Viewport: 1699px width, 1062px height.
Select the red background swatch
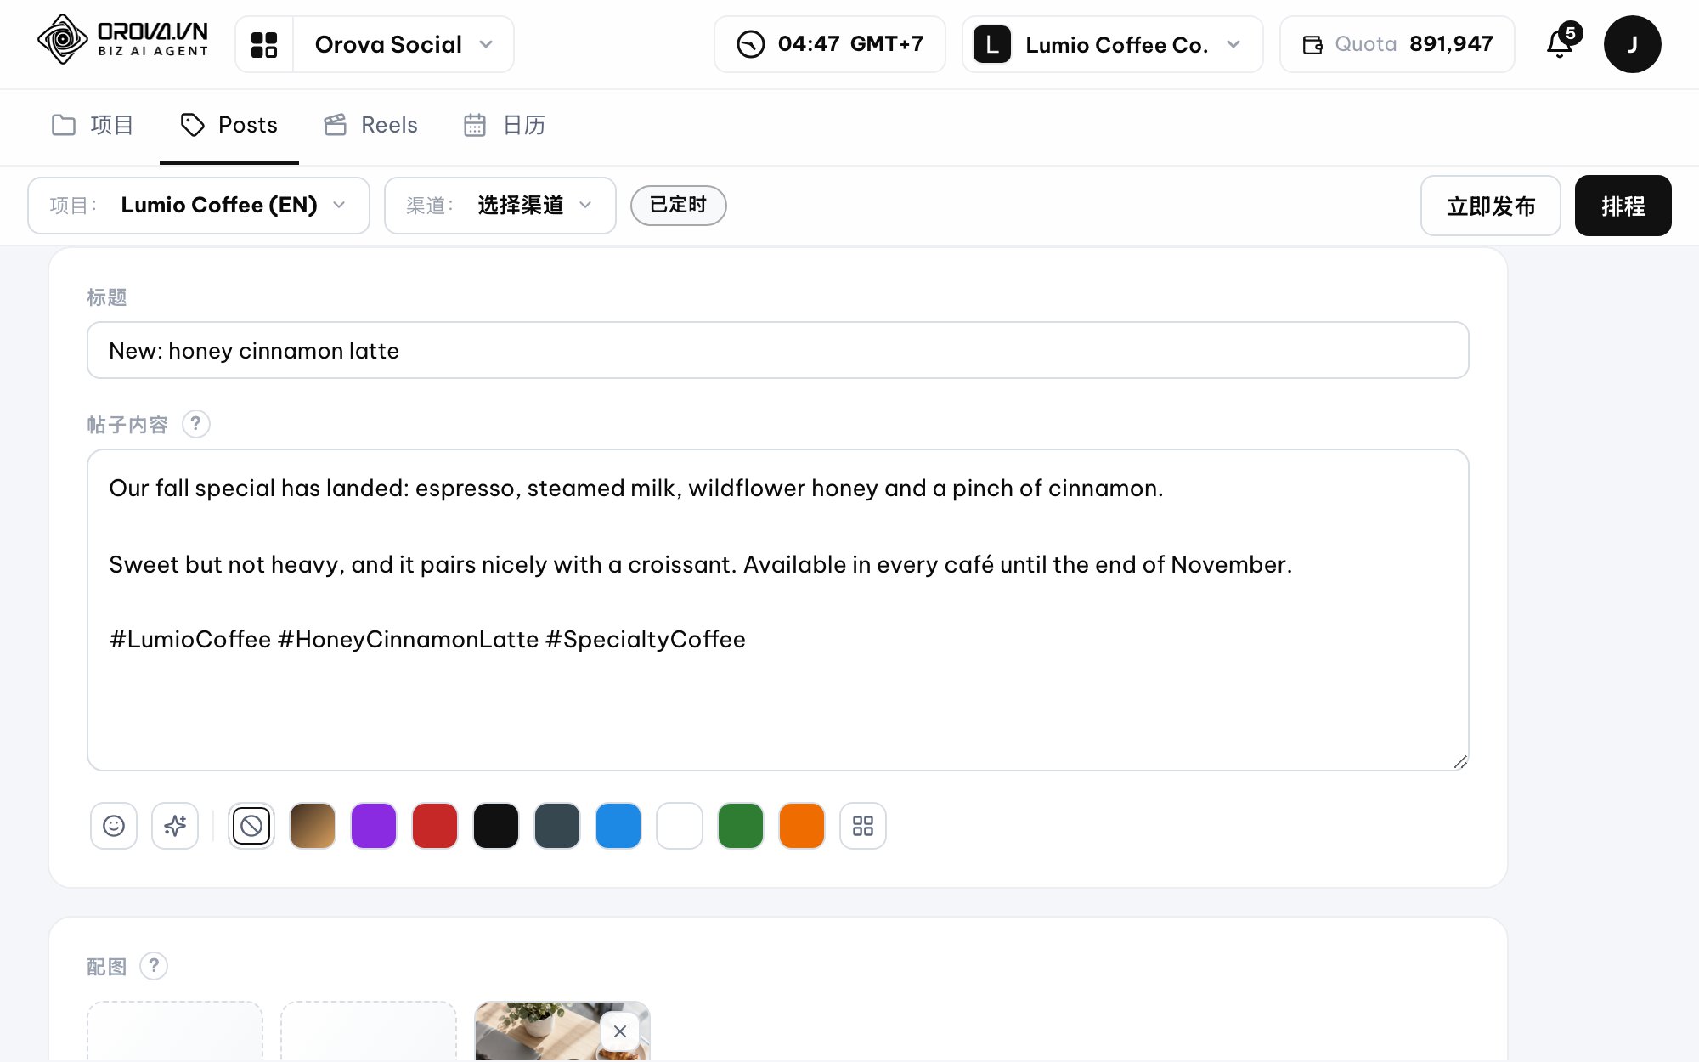[x=435, y=826]
